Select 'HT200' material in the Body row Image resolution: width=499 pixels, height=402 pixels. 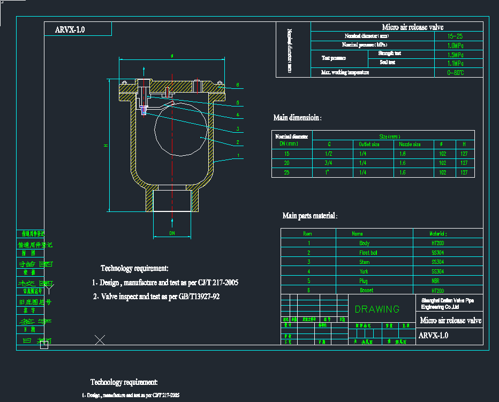[437, 243]
